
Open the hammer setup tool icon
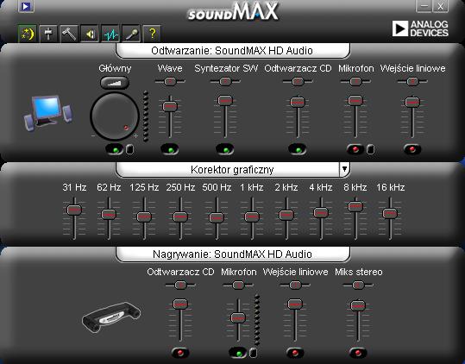pos(69,34)
